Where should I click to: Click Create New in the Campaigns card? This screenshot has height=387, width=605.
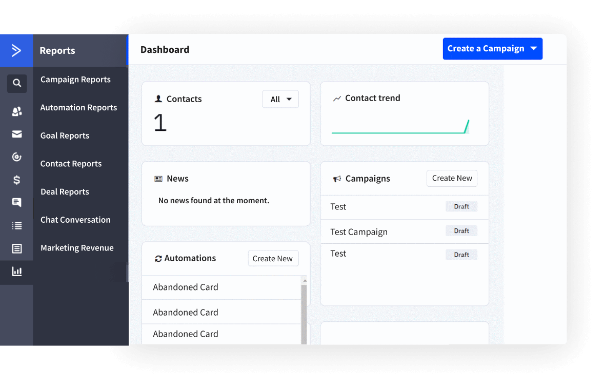pyautogui.click(x=452, y=178)
